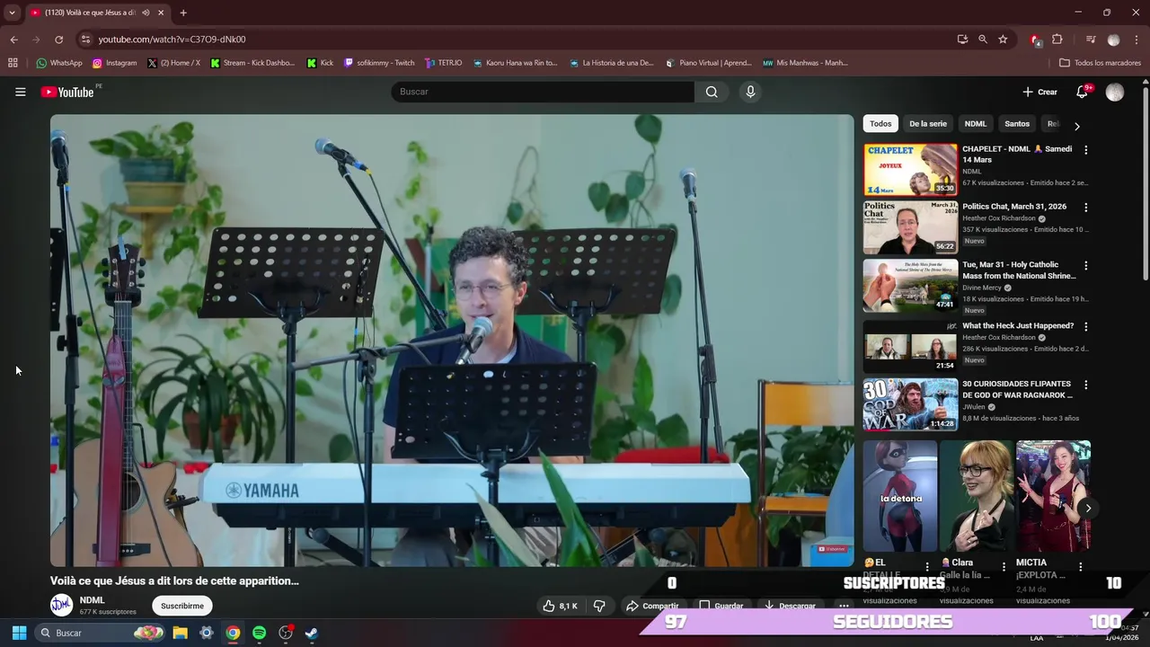Screen dimensions: 1150x647
Task: Open the YouTube guide hamburger menu
Action: coord(20,92)
